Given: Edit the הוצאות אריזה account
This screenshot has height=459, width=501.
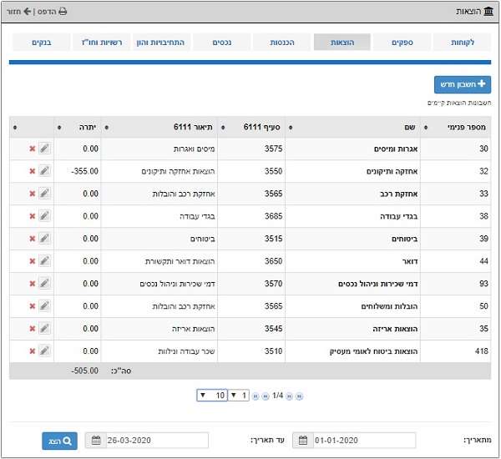Looking at the screenshot, I should [x=44, y=328].
